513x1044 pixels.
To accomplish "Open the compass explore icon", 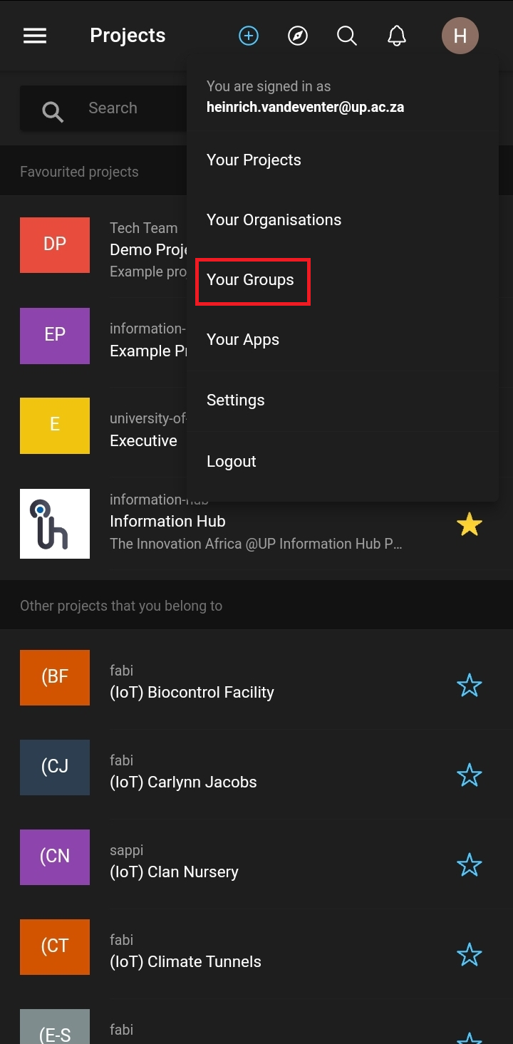I will (298, 36).
